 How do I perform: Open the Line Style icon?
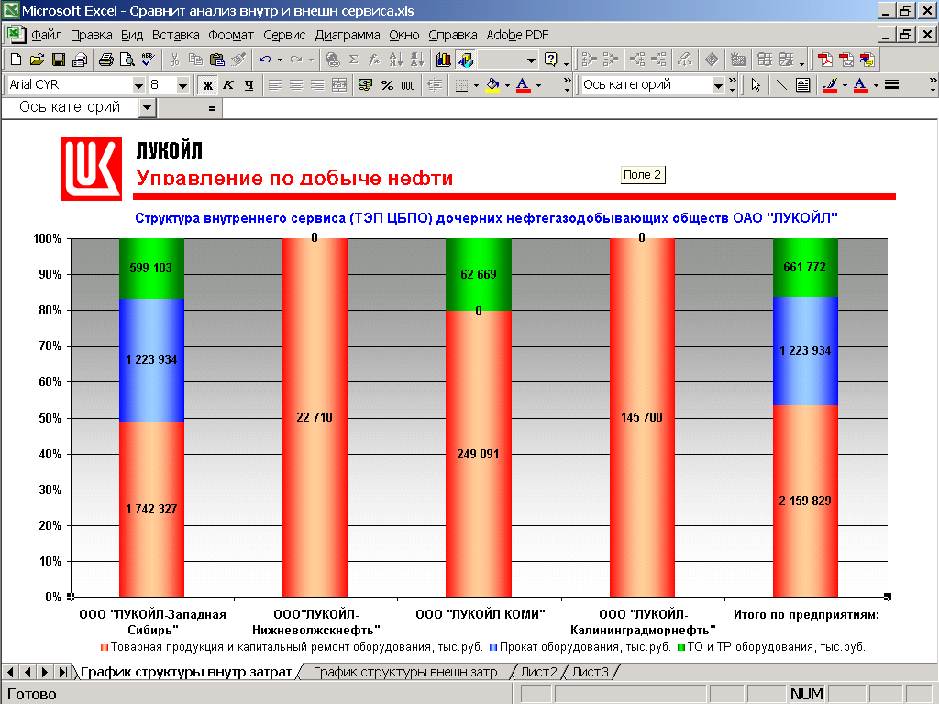891,85
